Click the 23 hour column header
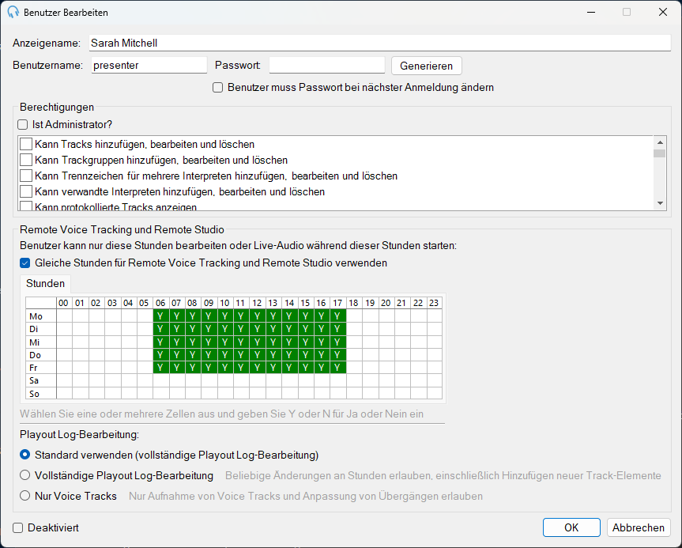 point(434,303)
